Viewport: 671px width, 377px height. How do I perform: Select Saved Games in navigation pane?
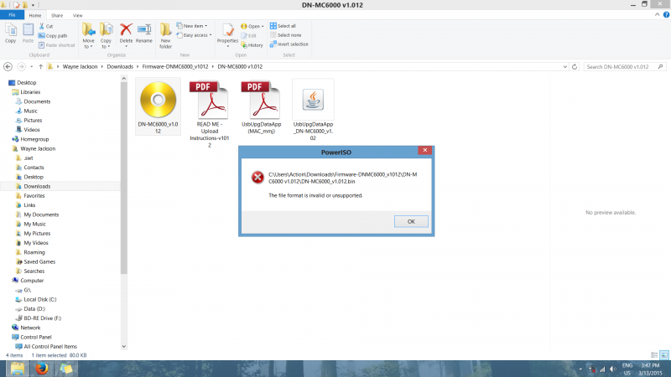coord(35,261)
